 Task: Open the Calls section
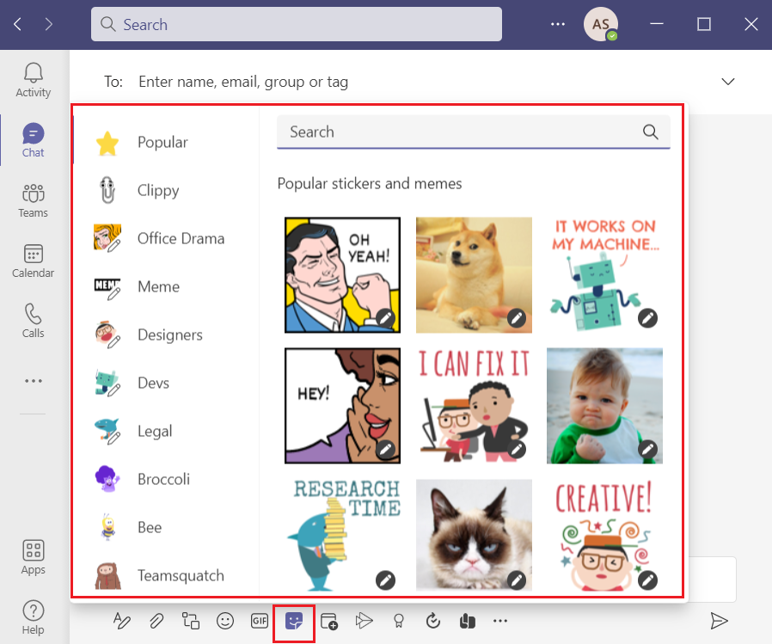pos(33,320)
